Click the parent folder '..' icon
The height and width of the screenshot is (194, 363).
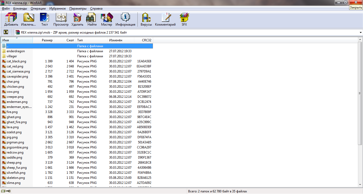click(4, 46)
